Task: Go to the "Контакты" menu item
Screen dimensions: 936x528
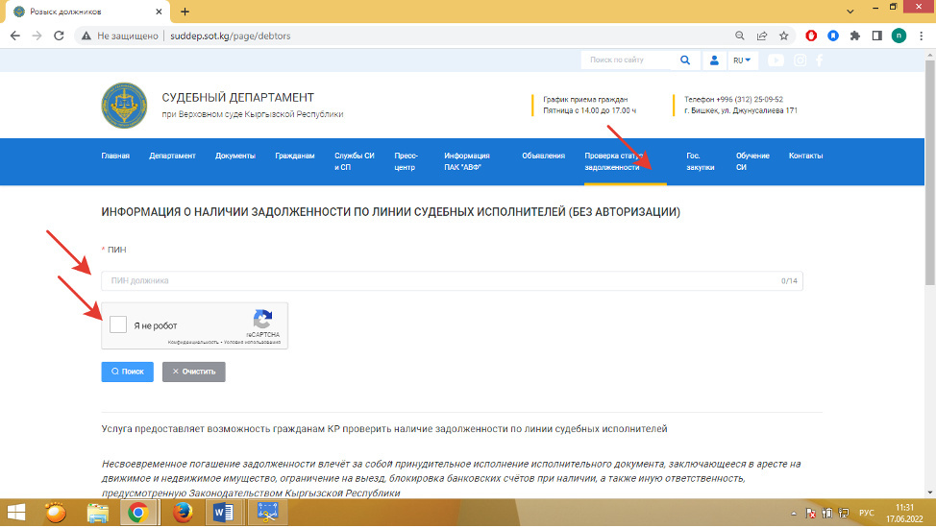Action: [x=805, y=156]
